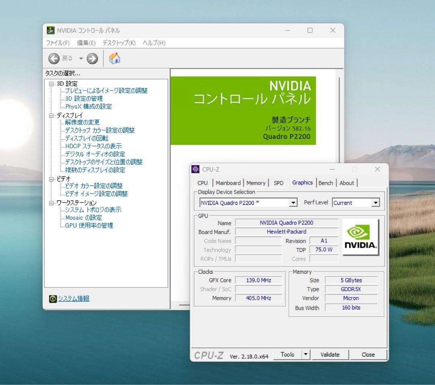Open ビデオ イメージ設定の調整

click(96, 194)
